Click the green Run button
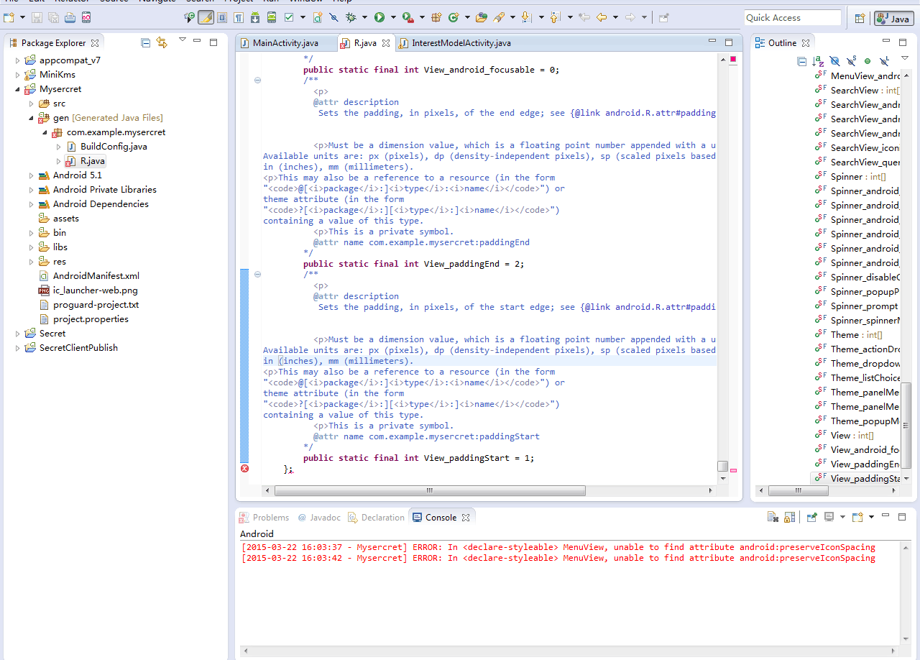Image resolution: width=920 pixels, height=660 pixels. click(379, 17)
